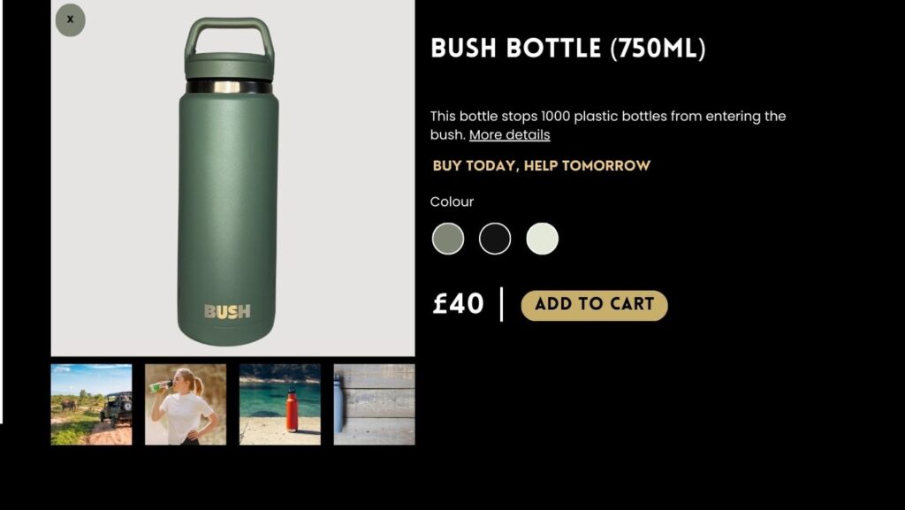Click the BUSH logo on the bottle
This screenshot has width=905, height=510.
pyautogui.click(x=227, y=311)
